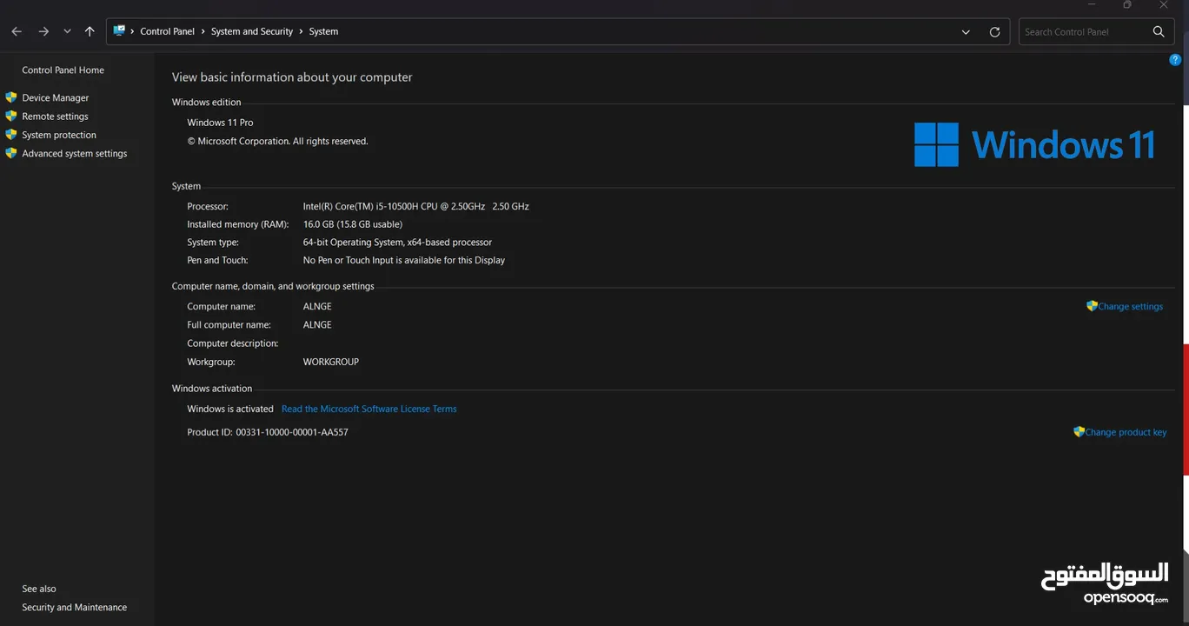1189x626 pixels.
Task: Click the Windows activation section heading
Action: click(212, 389)
